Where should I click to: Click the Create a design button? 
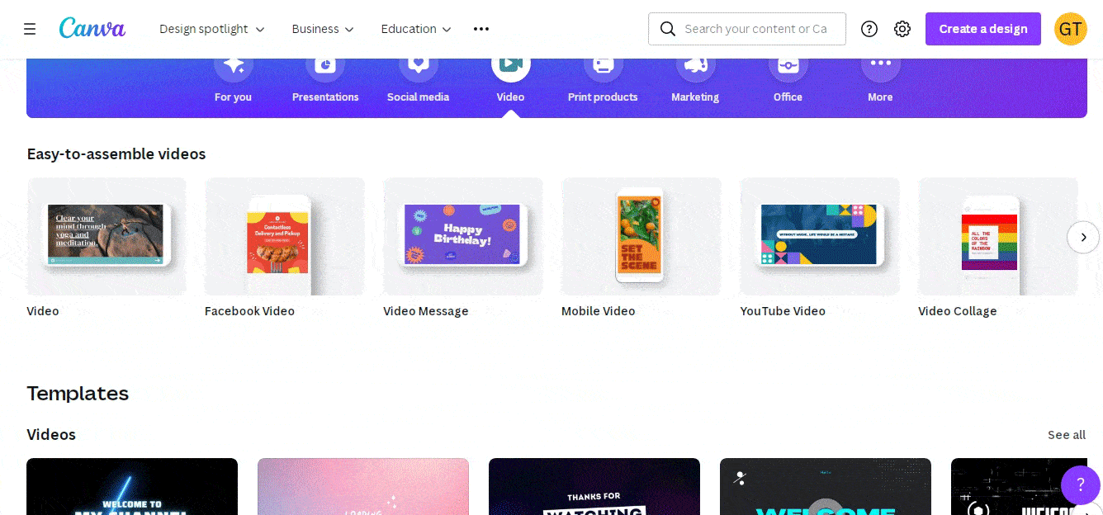click(983, 29)
